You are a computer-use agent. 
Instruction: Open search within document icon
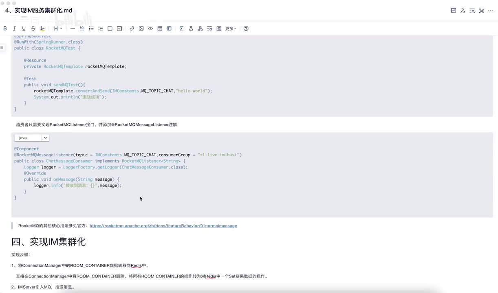point(472,11)
